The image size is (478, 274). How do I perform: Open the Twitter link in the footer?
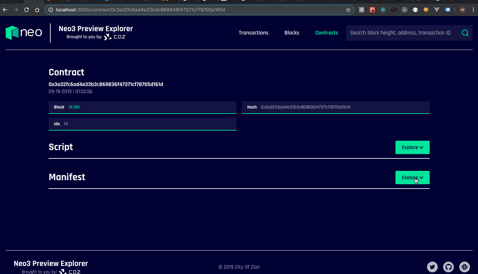432,267
